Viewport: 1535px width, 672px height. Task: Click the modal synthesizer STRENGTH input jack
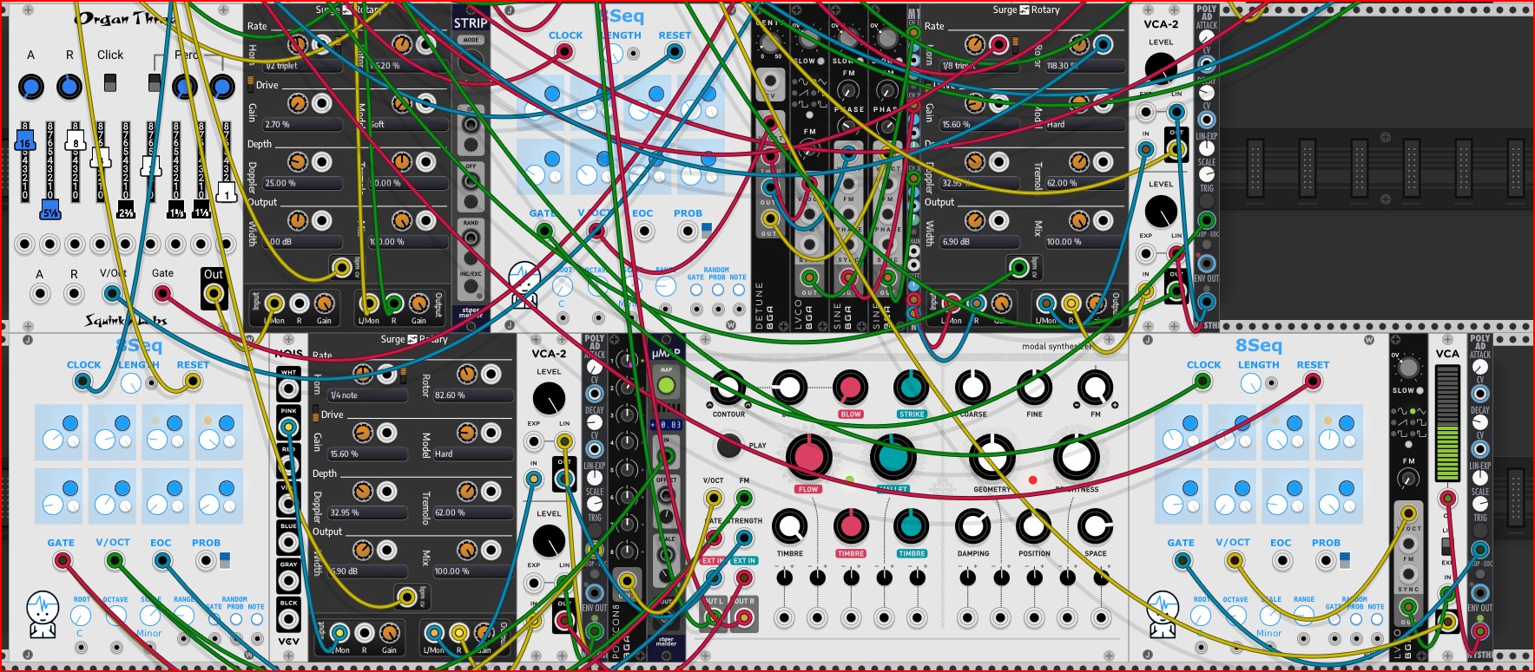744,538
